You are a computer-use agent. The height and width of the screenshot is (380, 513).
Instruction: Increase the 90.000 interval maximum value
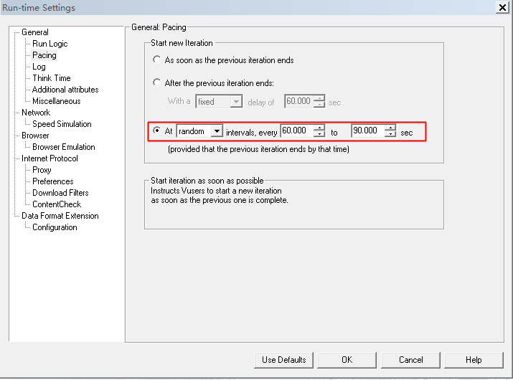click(x=390, y=128)
